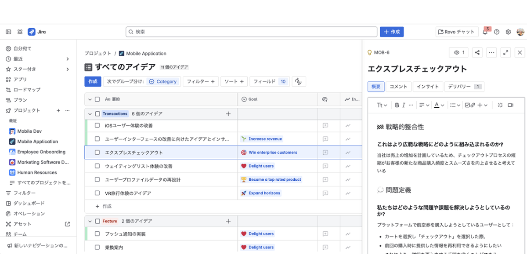Click the watch eye icon for MOB-6

tap(458, 52)
